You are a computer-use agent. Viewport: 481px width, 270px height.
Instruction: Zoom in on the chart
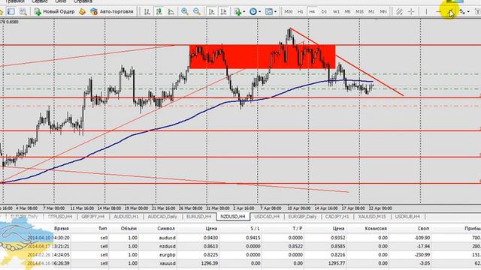pos(185,12)
